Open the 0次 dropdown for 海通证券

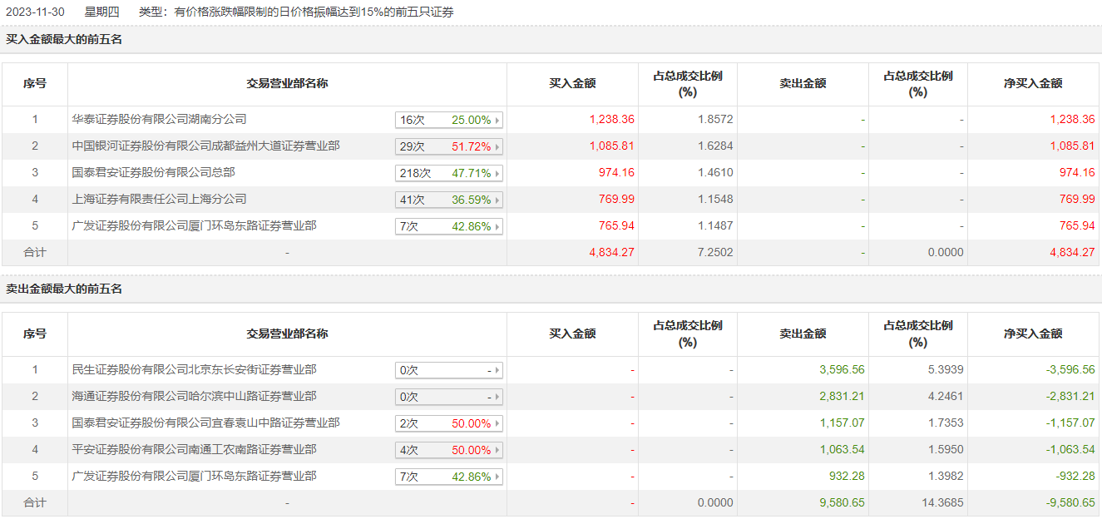point(449,397)
